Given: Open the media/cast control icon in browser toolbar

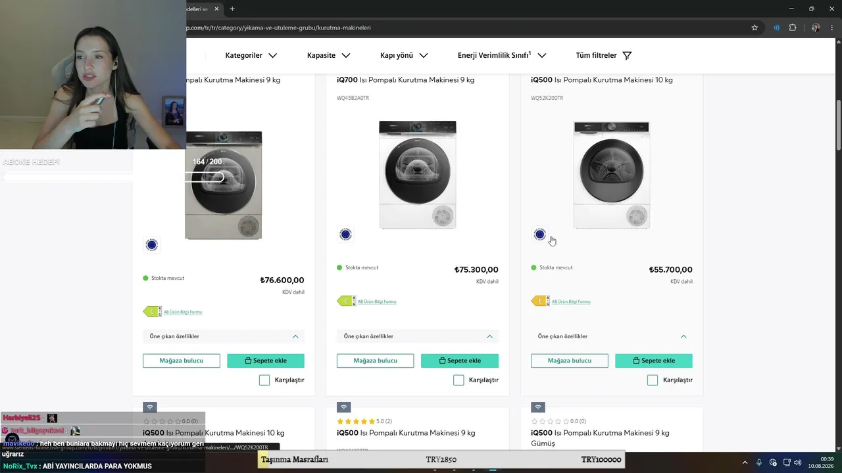Looking at the screenshot, I should [x=776, y=28].
